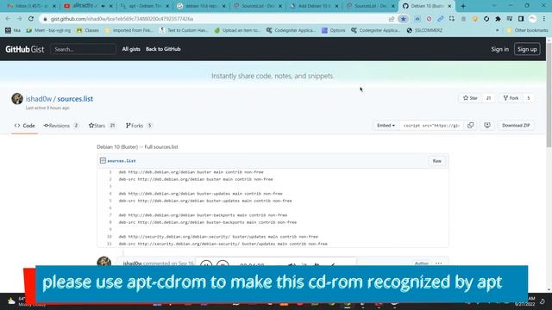This screenshot has height=310, width=552.
Task: Click the Sign up button
Action: coord(527,49)
